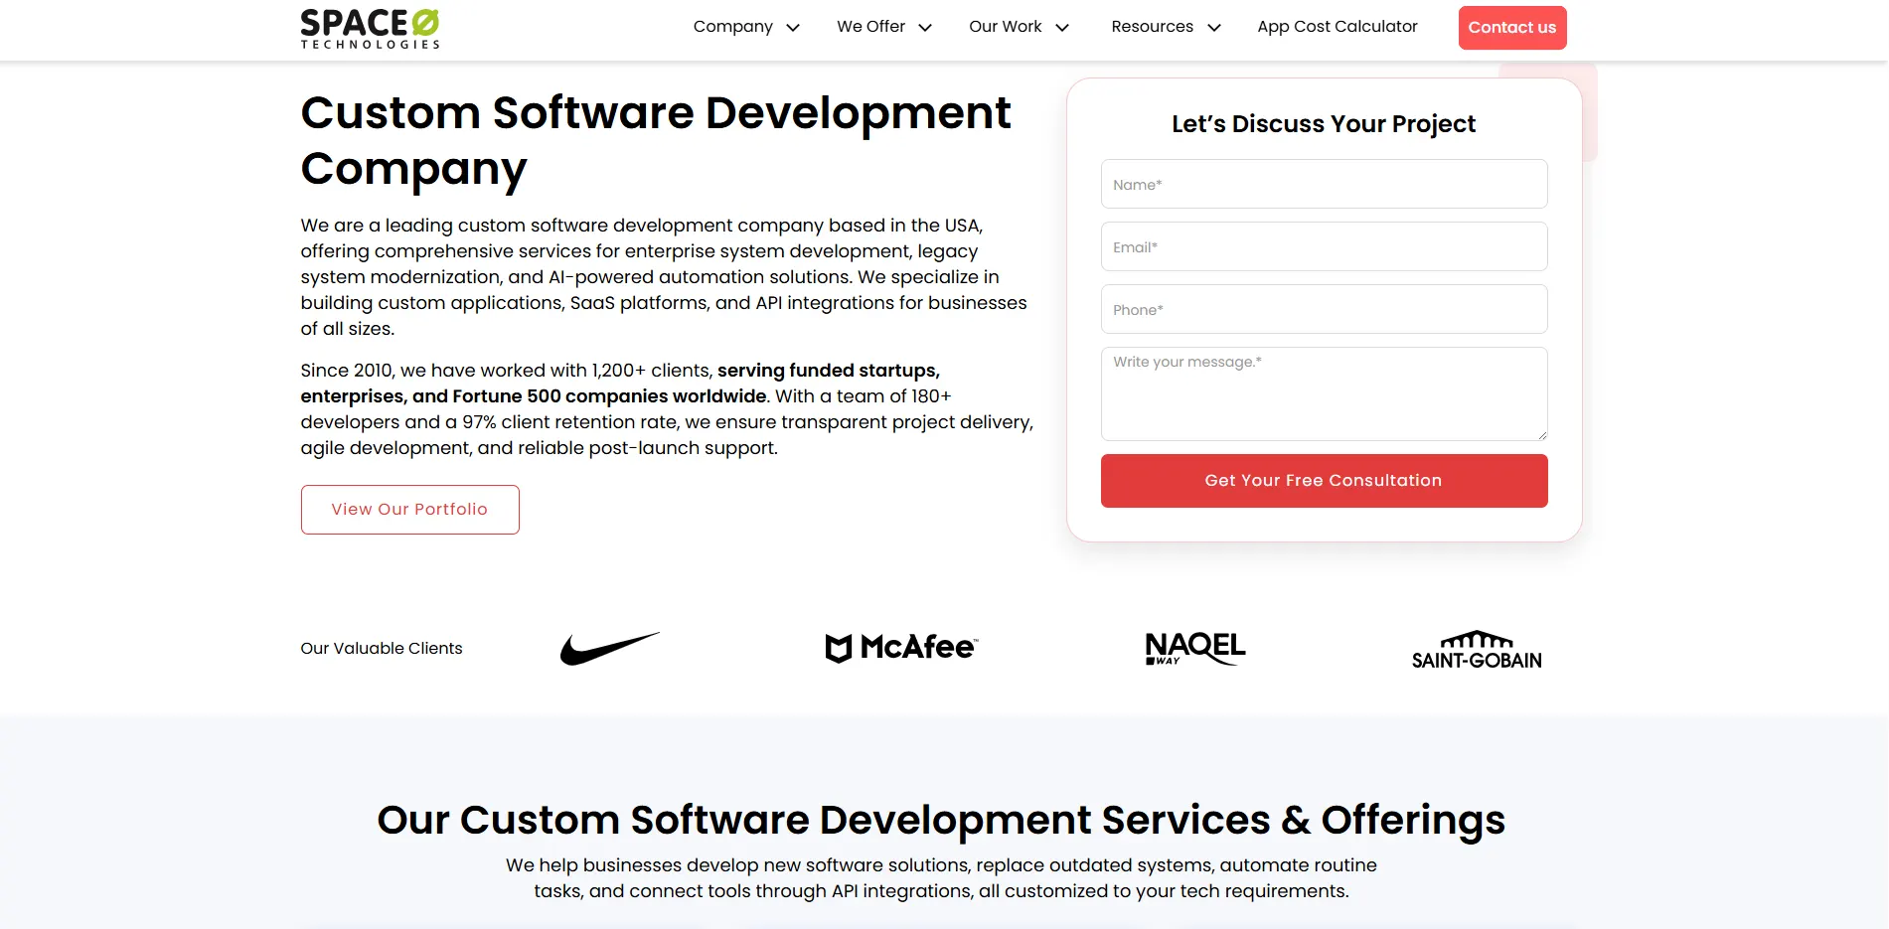Expand the Our Work dropdown arrow
This screenshot has height=929, width=1889.
tap(1062, 28)
